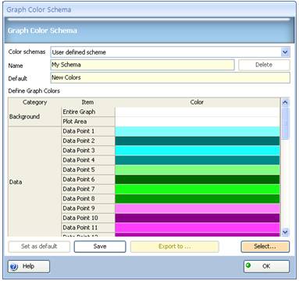Click the Color column header

[197, 102]
